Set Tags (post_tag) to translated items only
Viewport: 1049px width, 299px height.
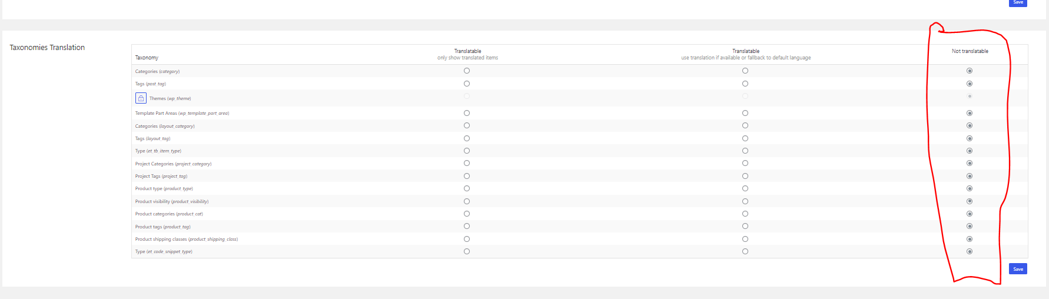click(467, 84)
